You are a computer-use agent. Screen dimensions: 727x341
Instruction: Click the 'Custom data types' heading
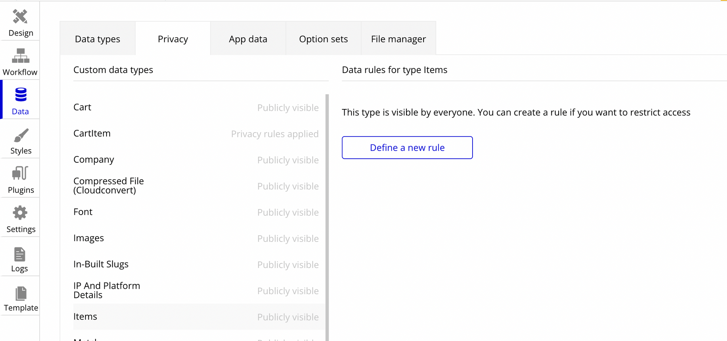click(x=113, y=70)
